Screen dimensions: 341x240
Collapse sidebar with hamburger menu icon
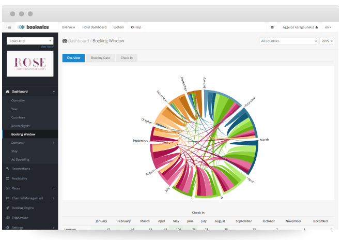click(x=9, y=27)
